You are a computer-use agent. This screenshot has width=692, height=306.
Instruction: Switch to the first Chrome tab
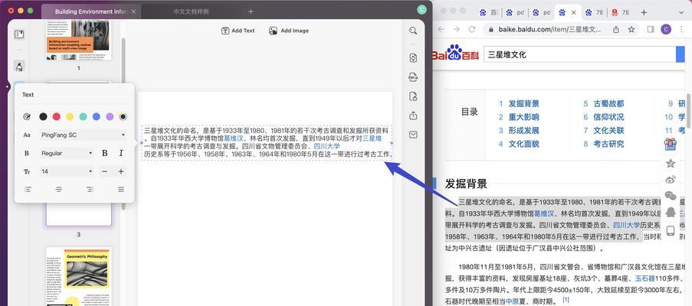pyautogui.click(x=488, y=12)
